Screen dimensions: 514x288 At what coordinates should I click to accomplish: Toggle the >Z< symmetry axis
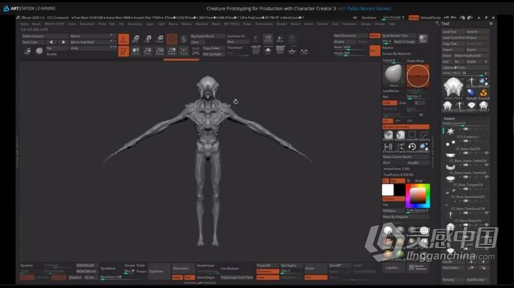[x=410, y=121]
